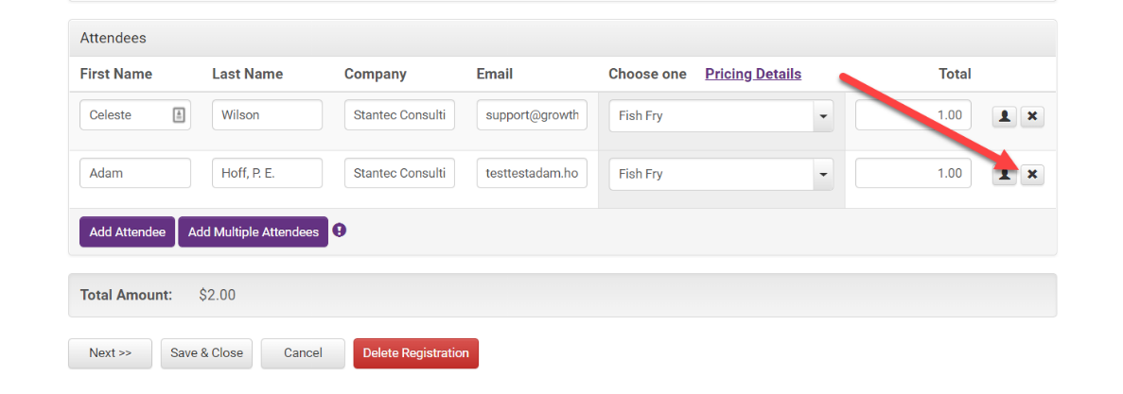Click Celeste's total amount field
The width and height of the screenshot is (1123, 394).
point(913,115)
